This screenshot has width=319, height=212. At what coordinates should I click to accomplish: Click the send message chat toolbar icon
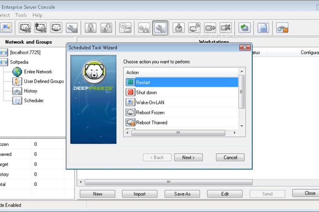coord(125,28)
